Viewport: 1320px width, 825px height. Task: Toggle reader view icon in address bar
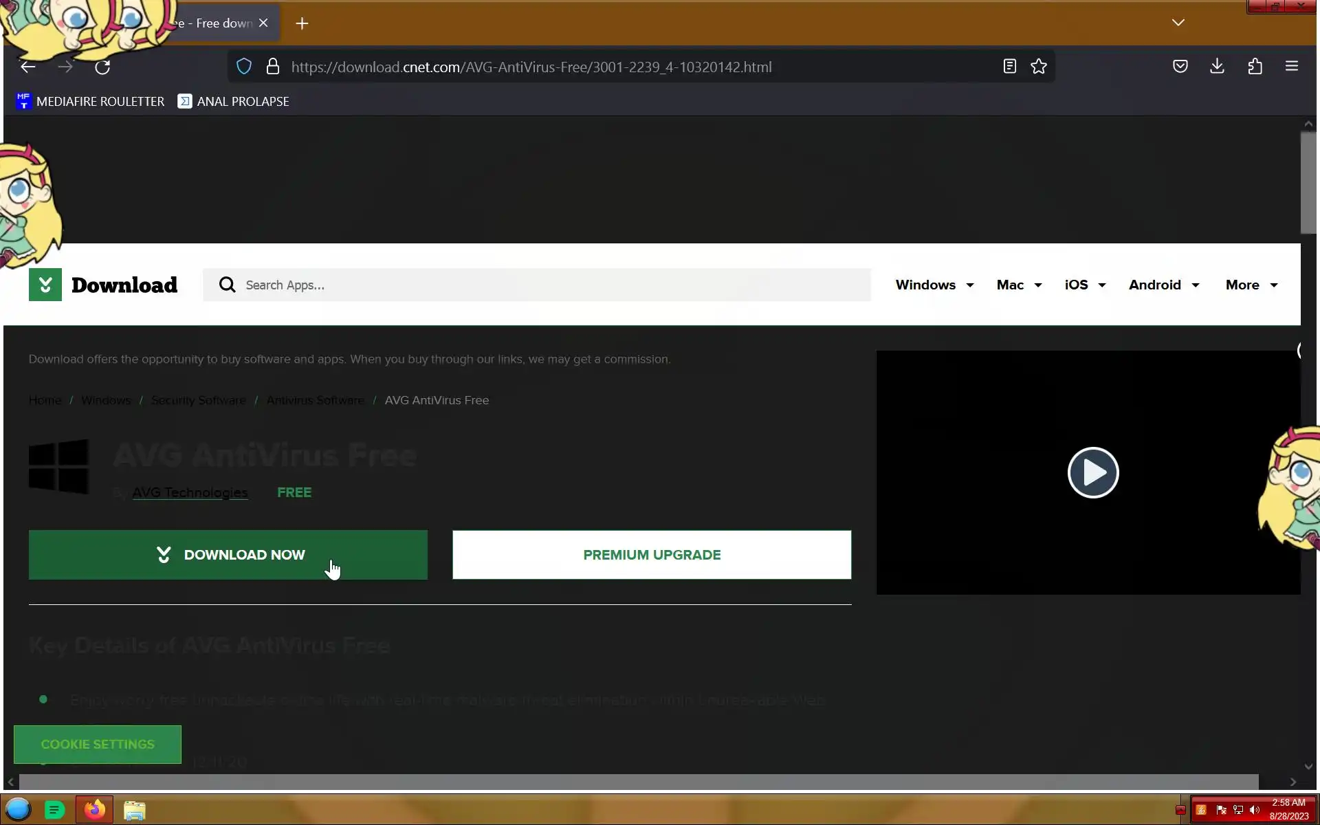(x=1009, y=67)
